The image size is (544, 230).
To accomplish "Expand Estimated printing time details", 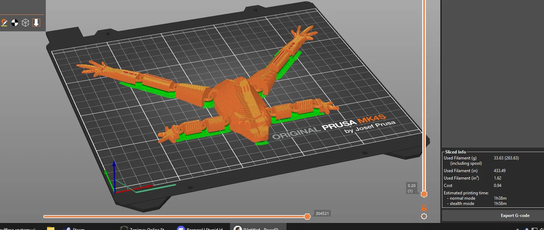I will pyautogui.click(x=466, y=193).
